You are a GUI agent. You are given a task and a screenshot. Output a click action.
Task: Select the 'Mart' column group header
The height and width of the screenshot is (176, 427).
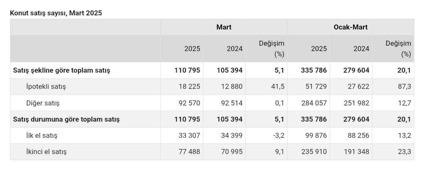click(x=224, y=27)
